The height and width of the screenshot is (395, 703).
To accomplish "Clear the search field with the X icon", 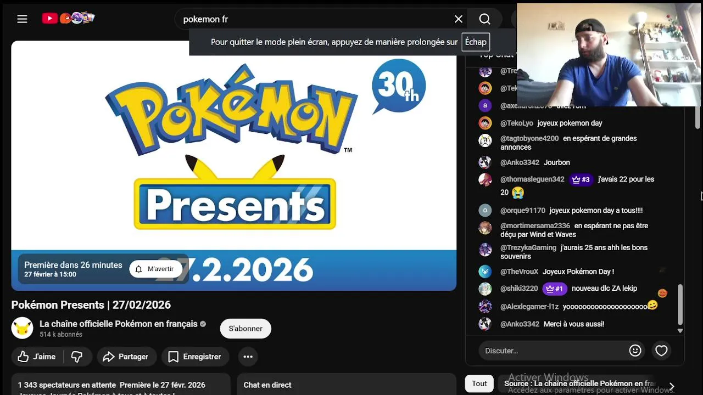I will [x=459, y=19].
